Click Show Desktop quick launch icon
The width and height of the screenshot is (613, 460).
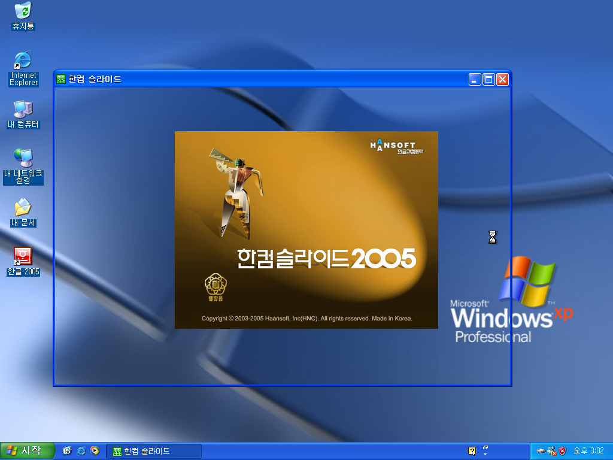[67, 451]
